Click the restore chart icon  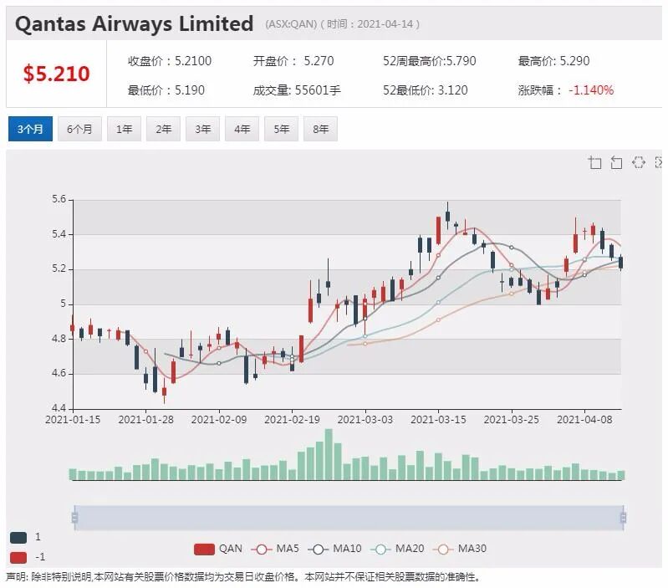coord(638,162)
